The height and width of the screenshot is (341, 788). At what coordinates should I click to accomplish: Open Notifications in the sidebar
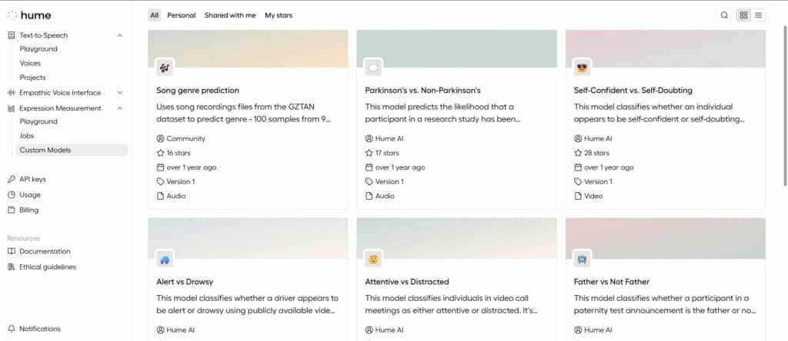tap(40, 329)
